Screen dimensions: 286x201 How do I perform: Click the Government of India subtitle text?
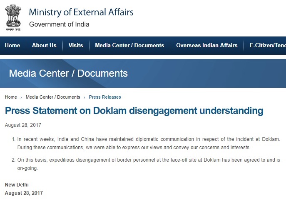click(59, 24)
